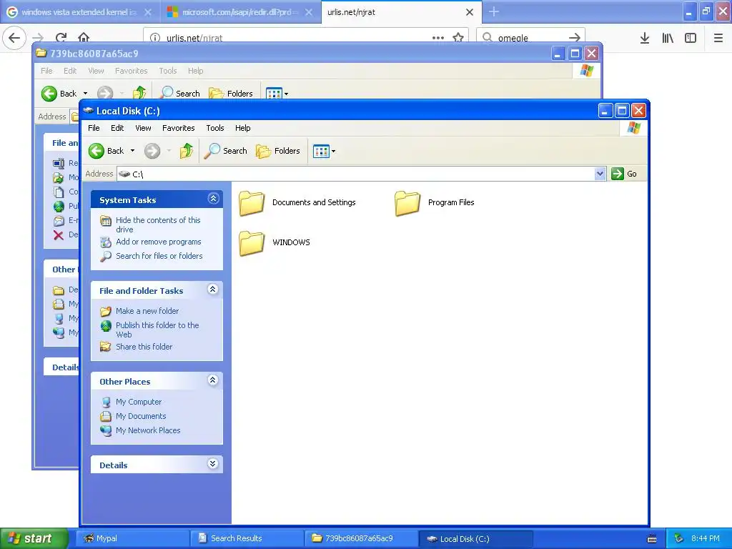Click the browser home icon
Image resolution: width=732 pixels, height=549 pixels.
click(84, 37)
